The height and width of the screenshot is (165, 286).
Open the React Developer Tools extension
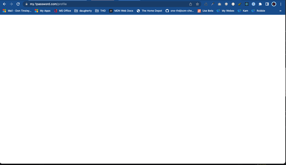pyautogui.click(x=246, y=4)
